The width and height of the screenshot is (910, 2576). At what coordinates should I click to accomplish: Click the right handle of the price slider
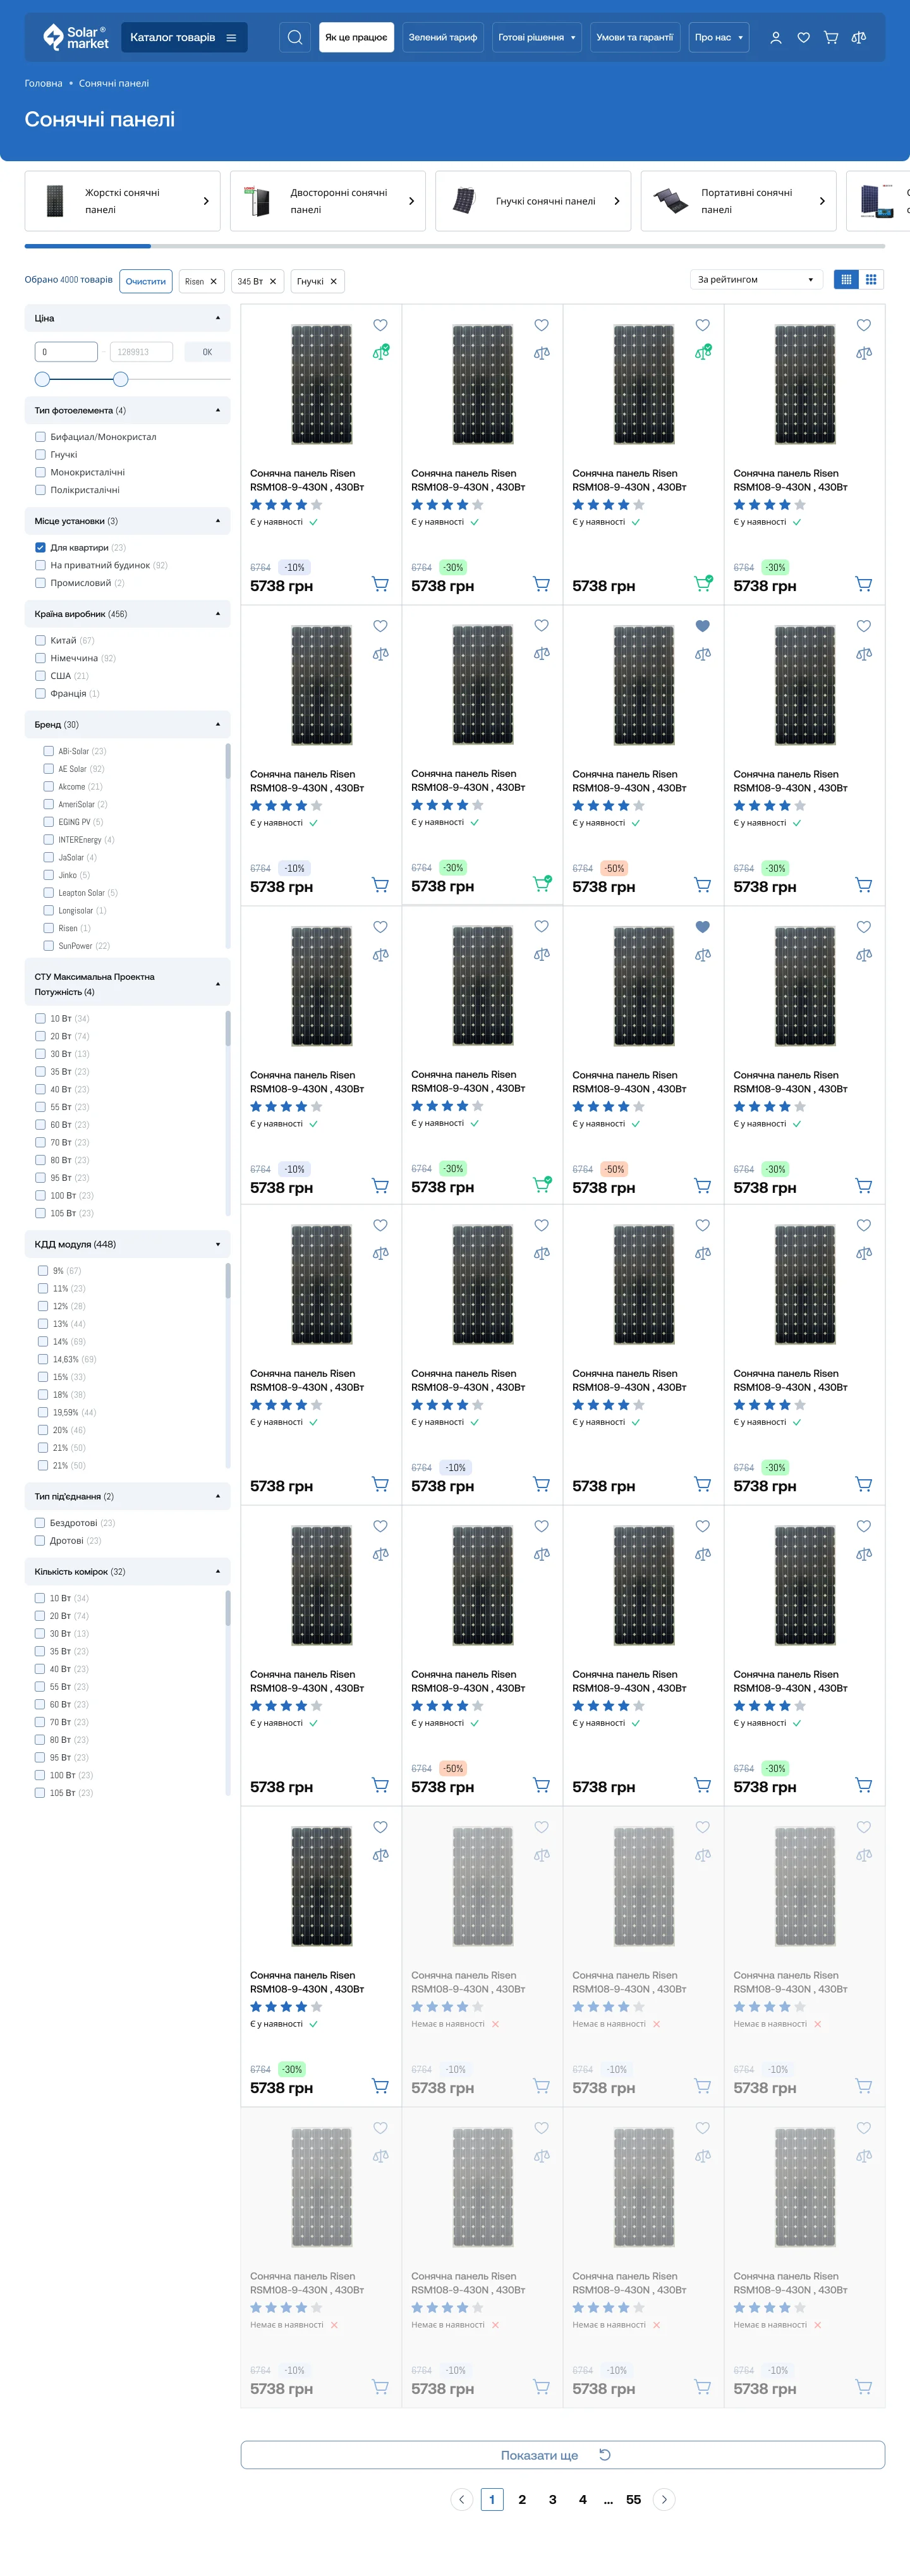[x=121, y=379]
